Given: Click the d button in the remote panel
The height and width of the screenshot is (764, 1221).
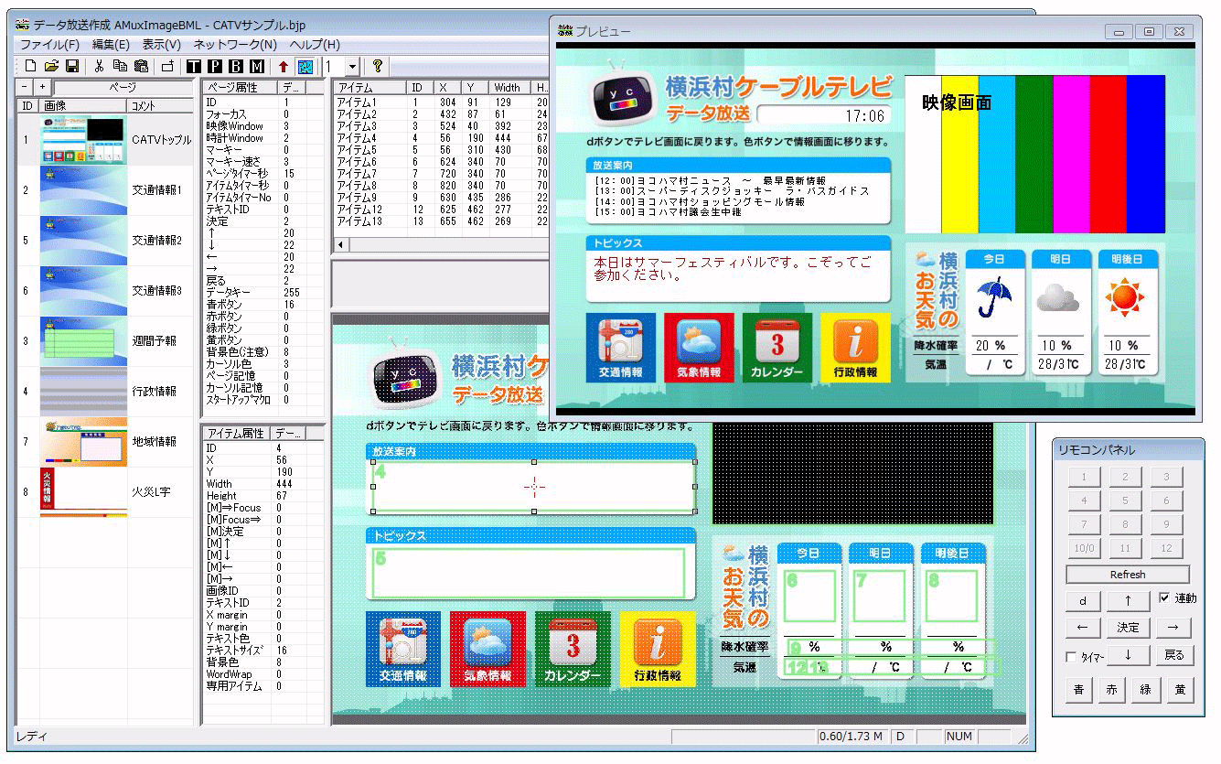Looking at the screenshot, I should tap(1084, 601).
